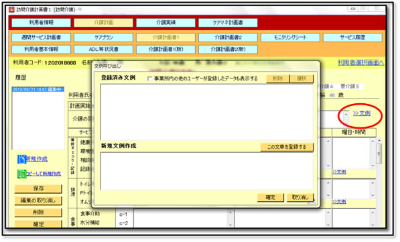Click the sidebar 削除 button
This screenshot has height=242, width=400.
(38, 213)
